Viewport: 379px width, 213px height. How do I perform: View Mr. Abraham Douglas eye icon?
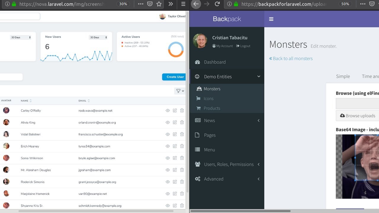168,170
